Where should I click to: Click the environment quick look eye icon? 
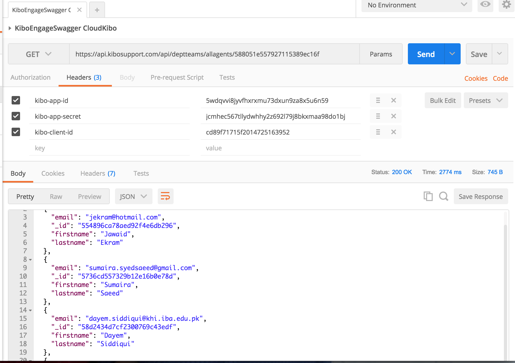pos(485,4)
